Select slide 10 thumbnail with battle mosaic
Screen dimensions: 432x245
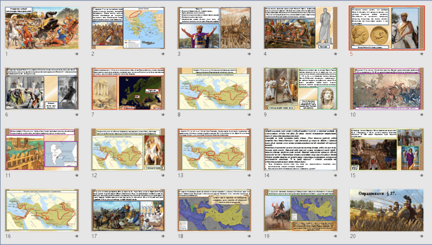tap(387, 89)
